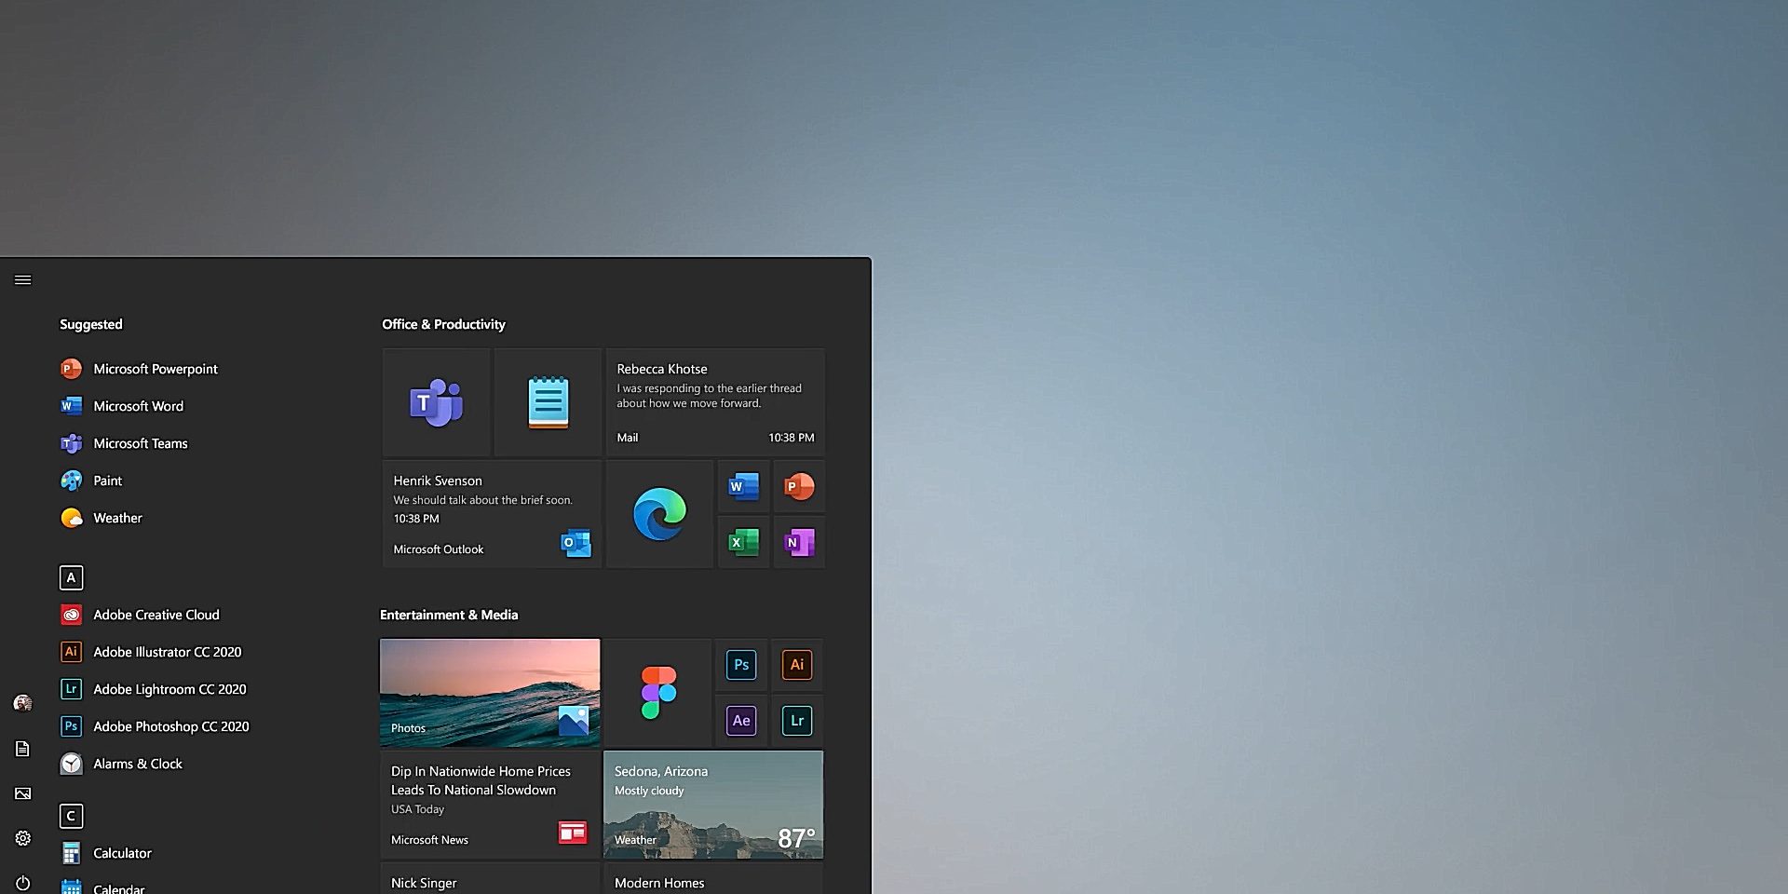Screen dimensions: 1788x894
Task: Open the Illustrator Ai tile
Action: 796,664
